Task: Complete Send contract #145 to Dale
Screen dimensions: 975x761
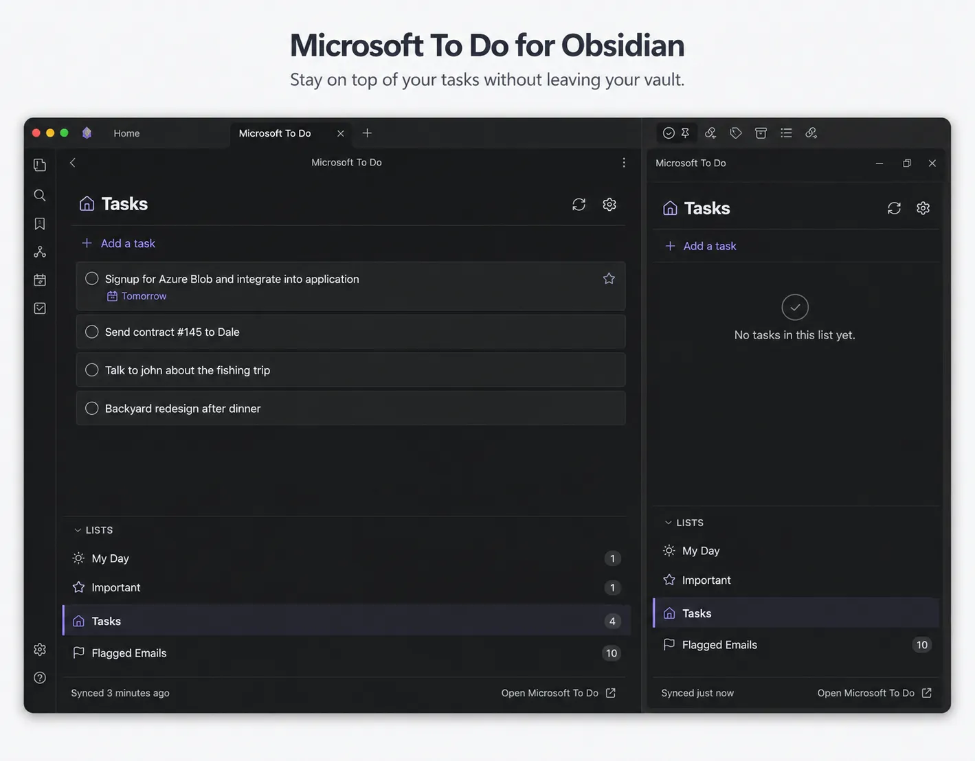Action: click(x=91, y=332)
